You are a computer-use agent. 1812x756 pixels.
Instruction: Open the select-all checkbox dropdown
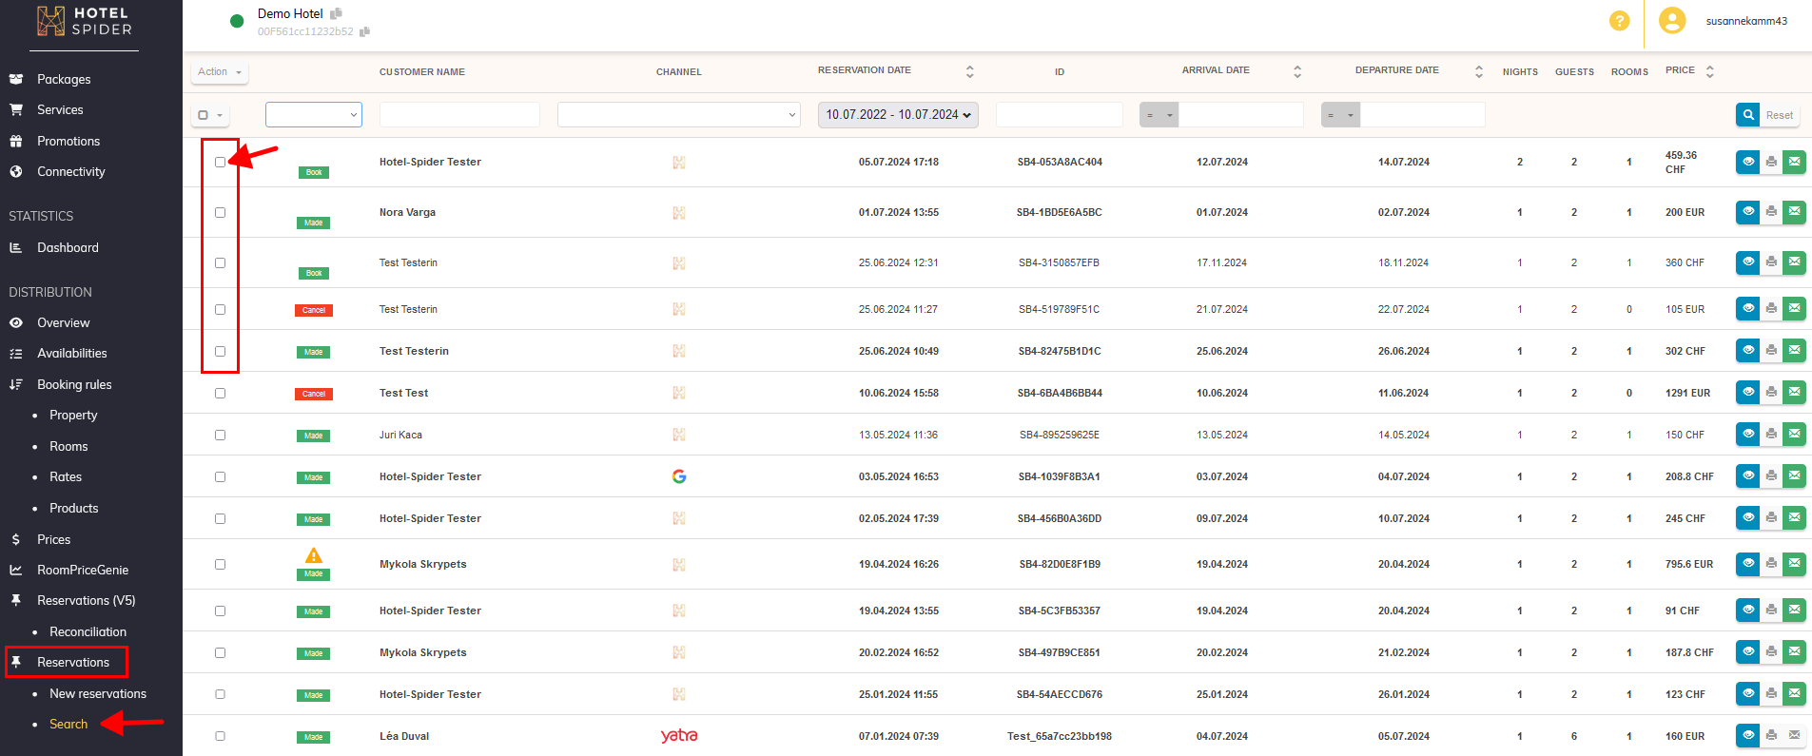[210, 115]
